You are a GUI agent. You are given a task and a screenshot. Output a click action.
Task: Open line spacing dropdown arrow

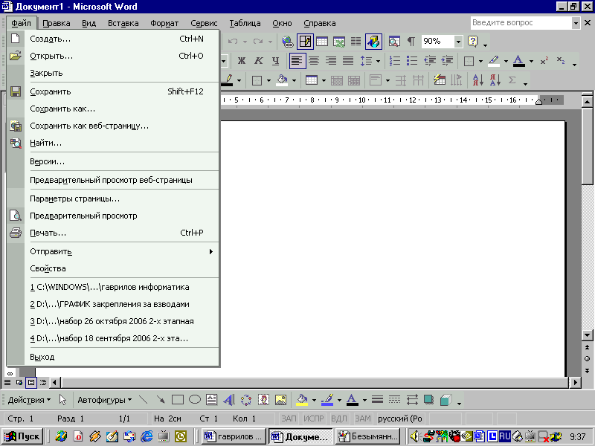pyautogui.click(x=378, y=61)
